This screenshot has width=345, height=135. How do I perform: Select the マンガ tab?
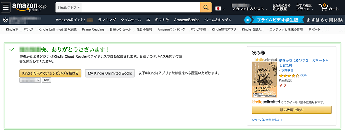28,29
